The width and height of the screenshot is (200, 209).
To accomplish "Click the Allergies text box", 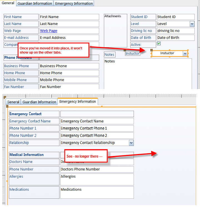I will point(97,179).
